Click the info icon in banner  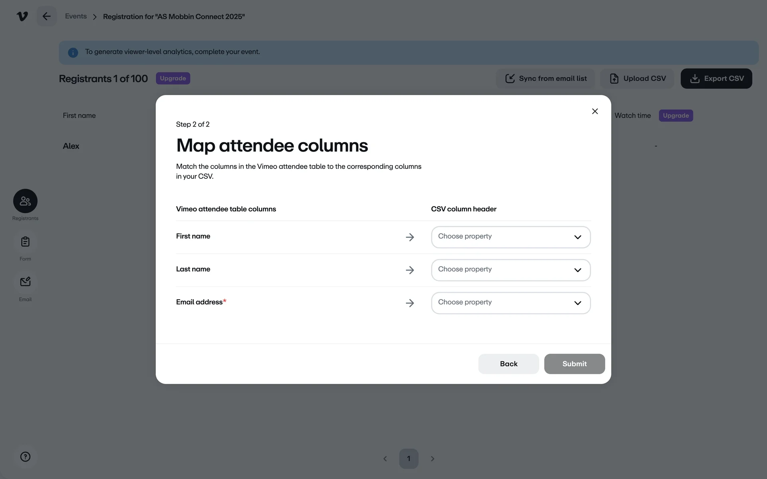tap(73, 52)
